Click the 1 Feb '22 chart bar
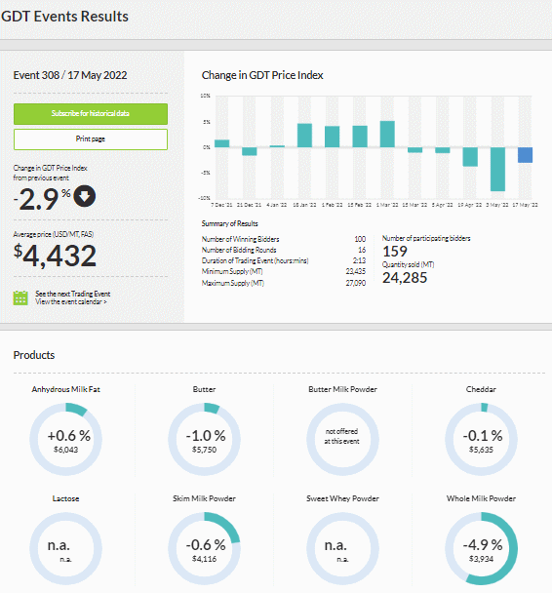The image size is (552, 593). (332, 137)
